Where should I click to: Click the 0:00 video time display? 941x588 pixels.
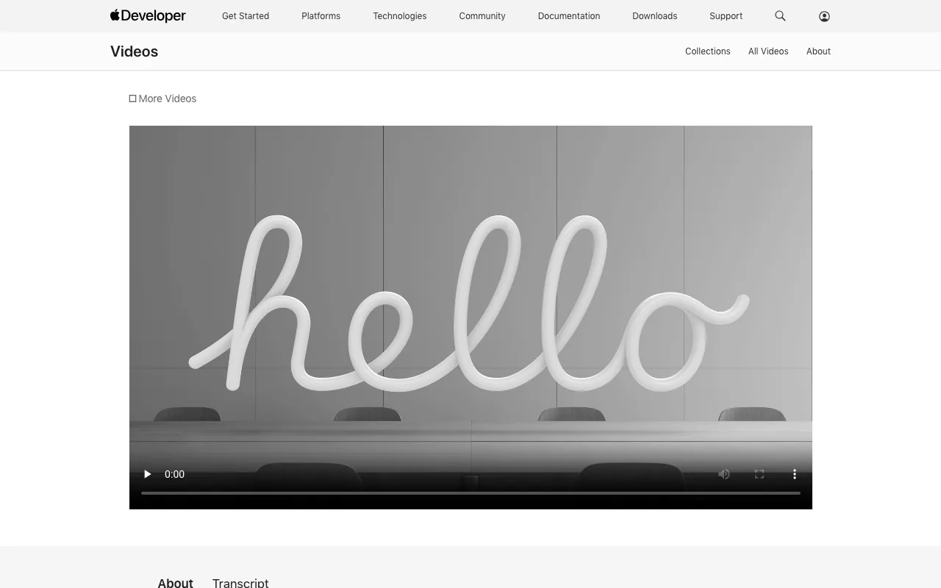coord(175,474)
